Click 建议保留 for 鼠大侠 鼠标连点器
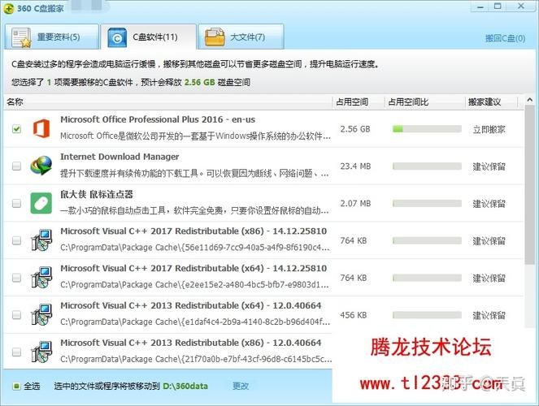This screenshot has width=539, height=406. [489, 204]
